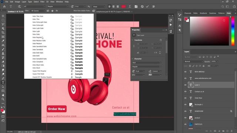This screenshot has width=237, height=133.
Task: Commit current text edits with checkmark
Action: pyautogui.click(x=147, y=7)
